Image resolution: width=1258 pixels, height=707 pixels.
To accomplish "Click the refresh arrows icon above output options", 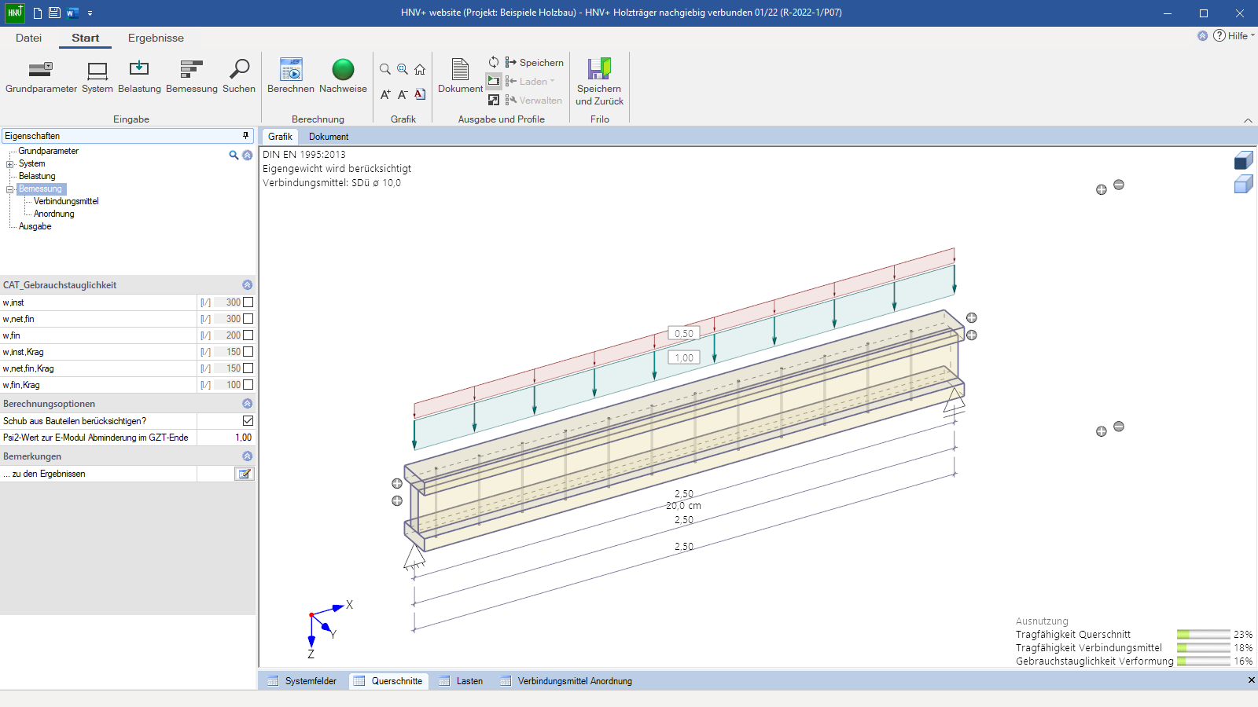I will (494, 62).
